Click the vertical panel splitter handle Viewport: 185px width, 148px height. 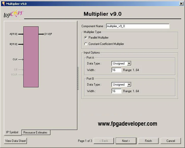78,78
